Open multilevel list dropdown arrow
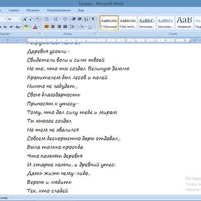The width and height of the screenshot is (201, 201). (x=68, y=19)
